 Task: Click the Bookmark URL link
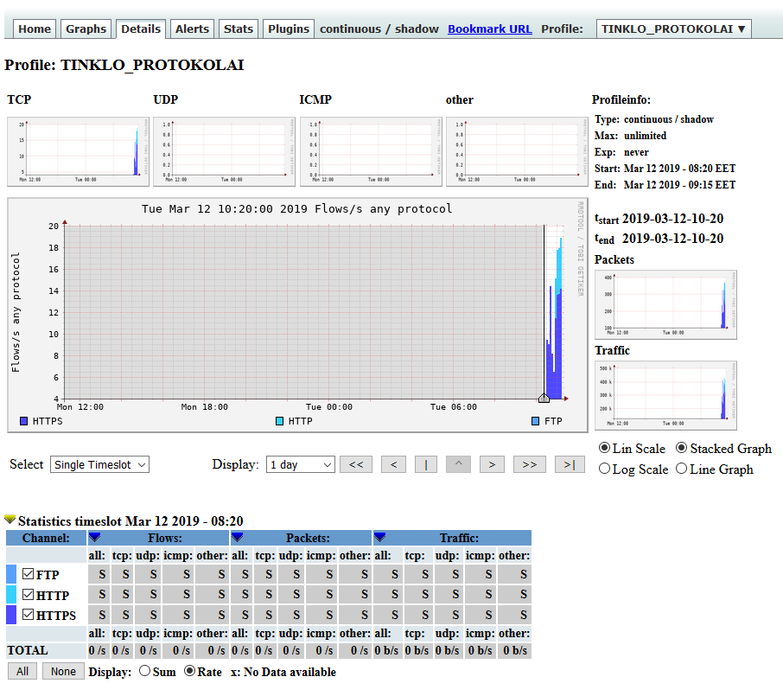pos(489,29)
